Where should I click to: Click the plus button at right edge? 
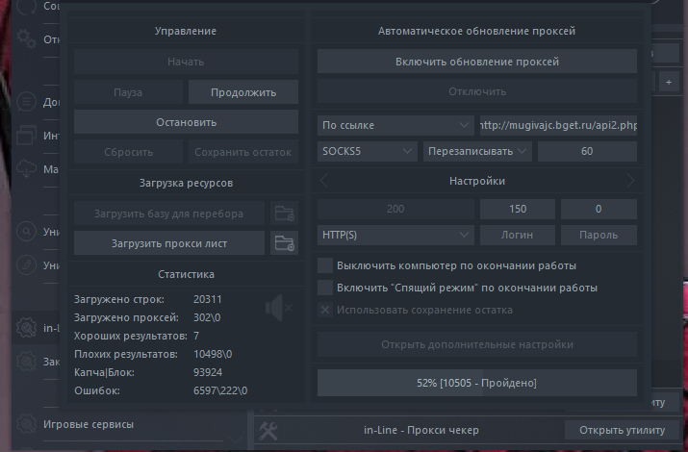point(669,82)
